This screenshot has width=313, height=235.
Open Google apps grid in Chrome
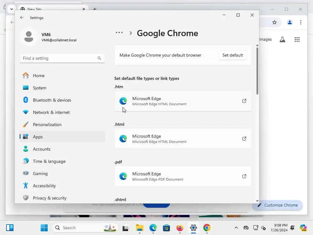click(x=297, y=39)
